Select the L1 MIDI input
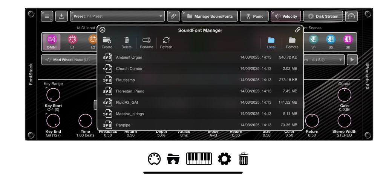 [x=72, y=42]
